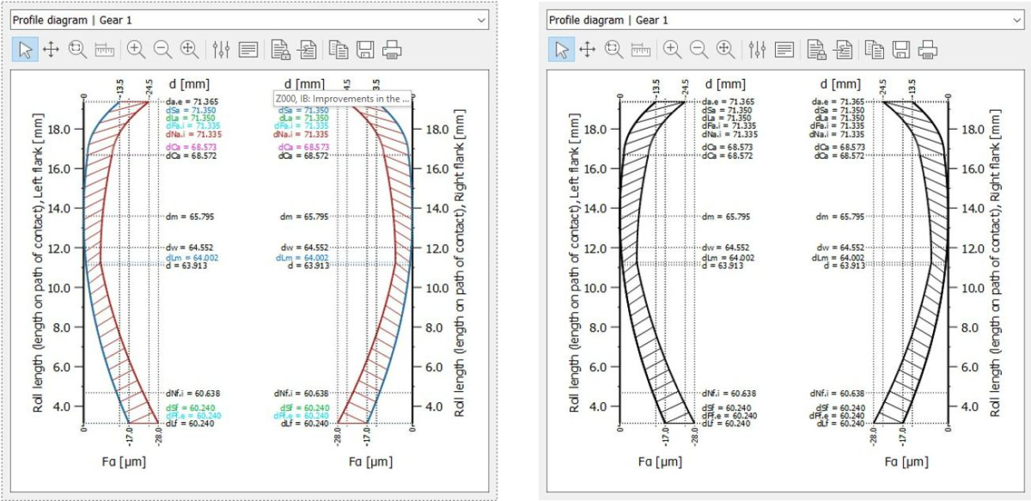The width and height of the screenshot is (1031, 501).
Task: Save the right diagram with floppy icon
Action: [901, 50]
